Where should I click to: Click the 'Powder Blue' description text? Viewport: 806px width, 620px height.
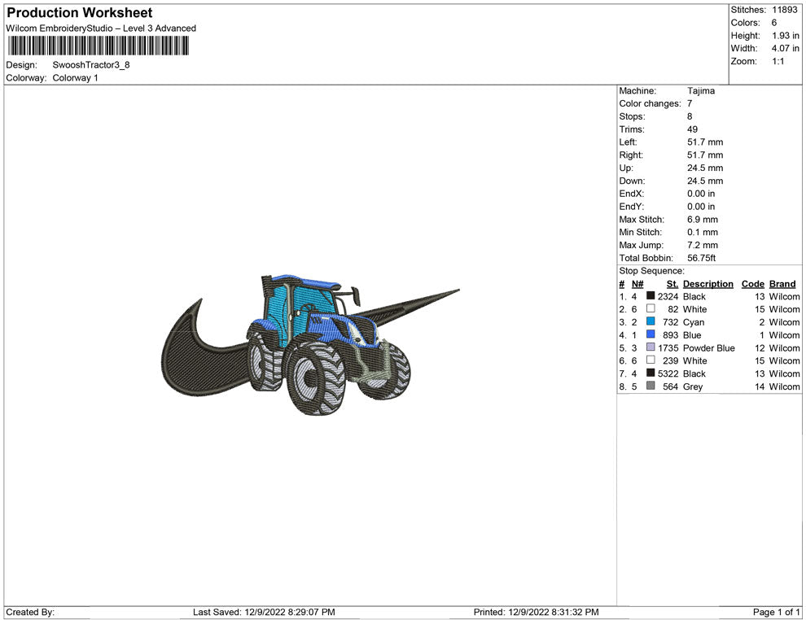pos(709,347)
